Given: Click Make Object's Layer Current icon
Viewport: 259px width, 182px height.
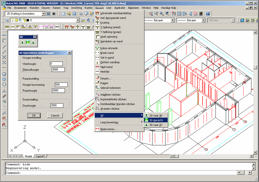Looking at the screenshot, I should click(x=83, y=20).
